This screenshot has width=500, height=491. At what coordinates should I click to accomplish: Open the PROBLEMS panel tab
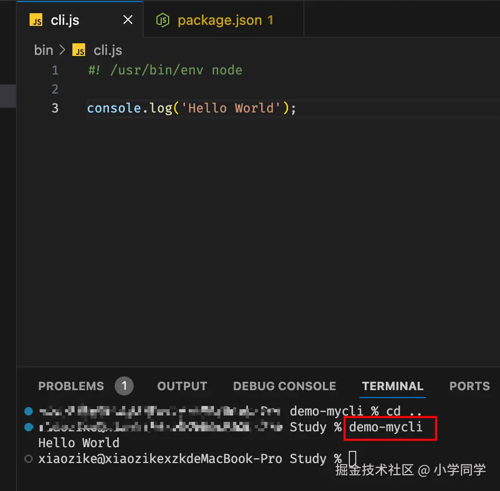[71, 386]
